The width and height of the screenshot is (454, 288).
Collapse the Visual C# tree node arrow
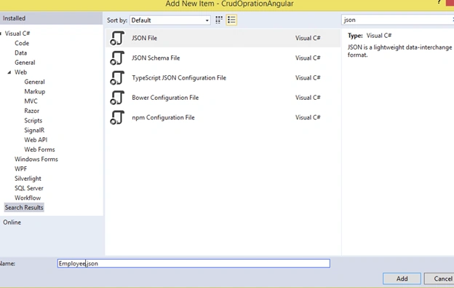pos(1,34)
